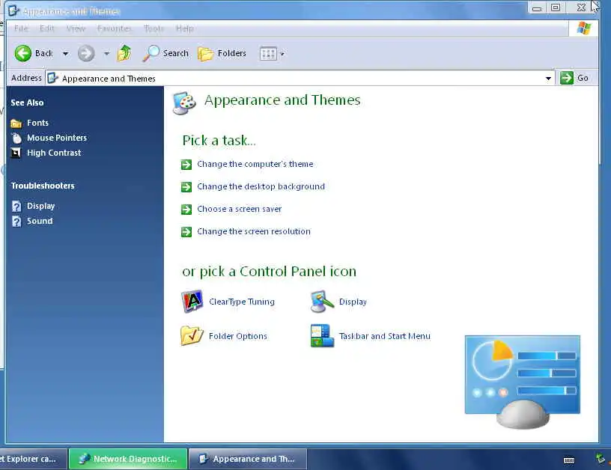The height and width of the screenshot is (470, 611).
Task: Open the Forward history dropdown arrow
Action: (106, 53)
